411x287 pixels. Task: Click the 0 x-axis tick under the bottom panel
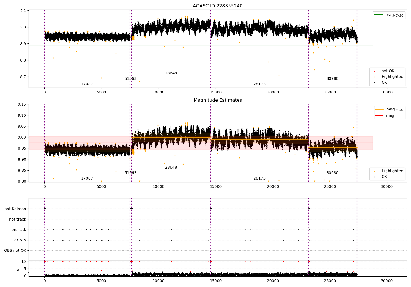point(44,281)
